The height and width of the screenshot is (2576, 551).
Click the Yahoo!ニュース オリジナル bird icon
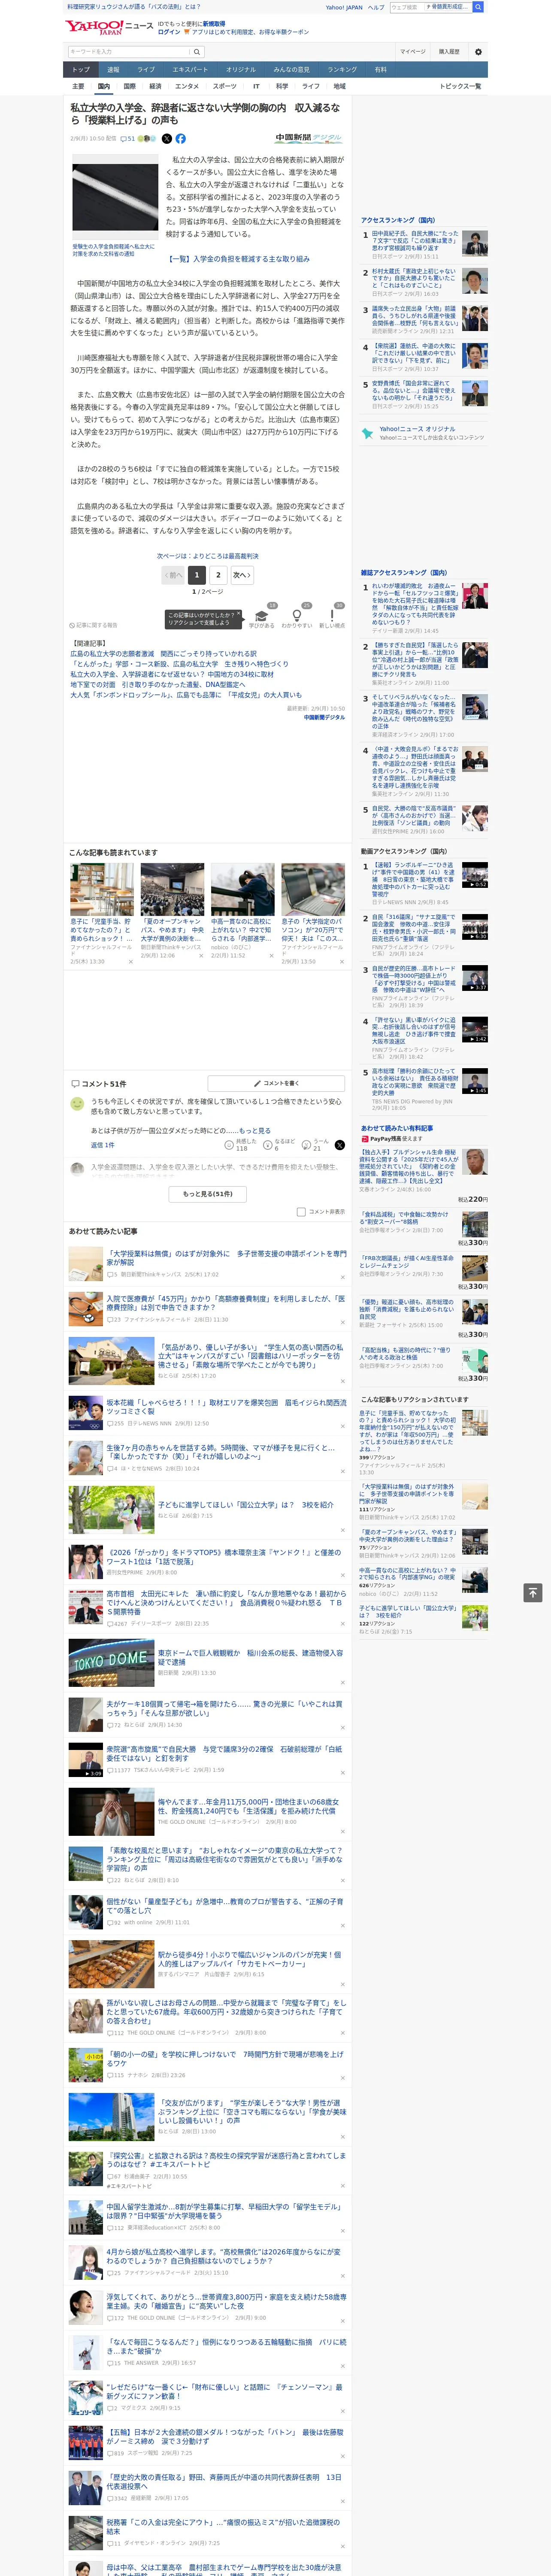pyautogui.click(x=368, y=433)
